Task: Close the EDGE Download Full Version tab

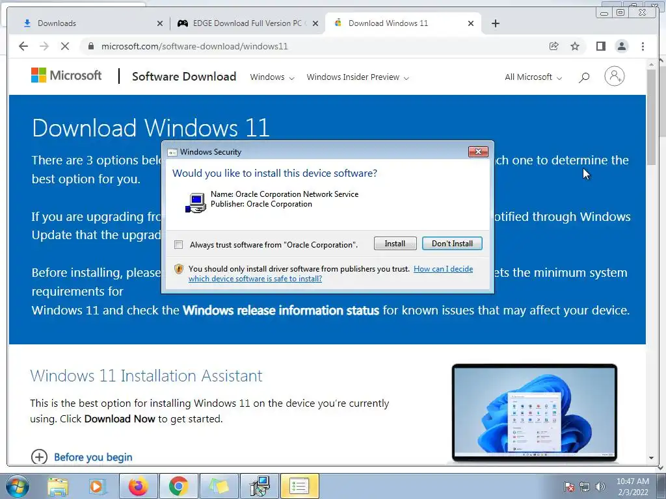Action: 315,24
